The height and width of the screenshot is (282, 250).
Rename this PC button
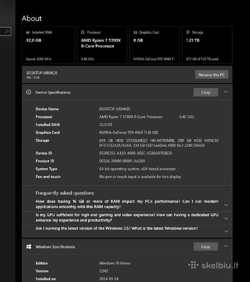coord(212,75)
